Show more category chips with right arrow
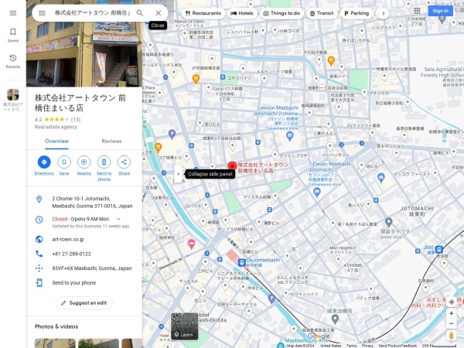464x348 pixels. click(384, 13)
